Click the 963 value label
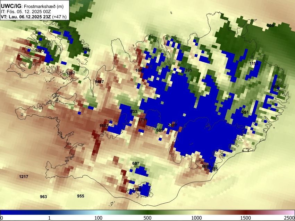The height and width of the screenshot is (221, 295). click(x=43, y=197)
